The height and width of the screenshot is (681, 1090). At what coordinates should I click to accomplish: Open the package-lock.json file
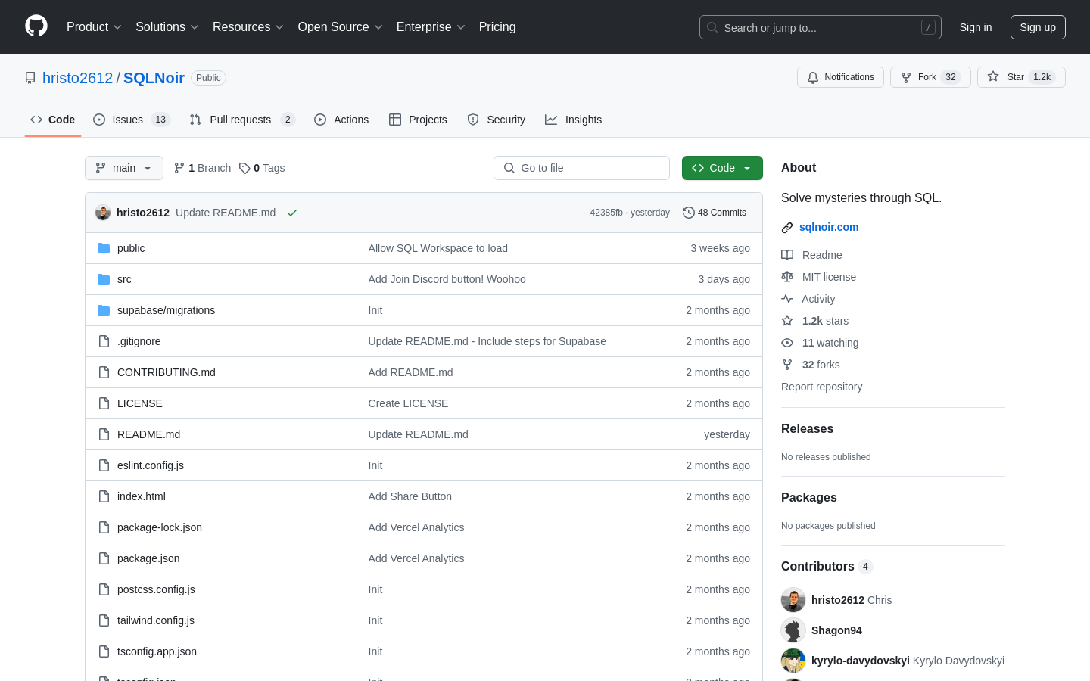pyautogui.click(x=160, y=527)
